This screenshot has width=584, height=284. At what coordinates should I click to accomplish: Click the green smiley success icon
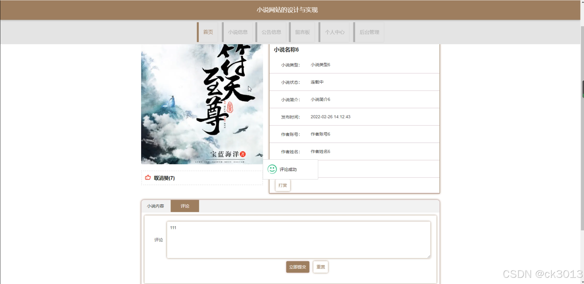(x=272, y=169)
